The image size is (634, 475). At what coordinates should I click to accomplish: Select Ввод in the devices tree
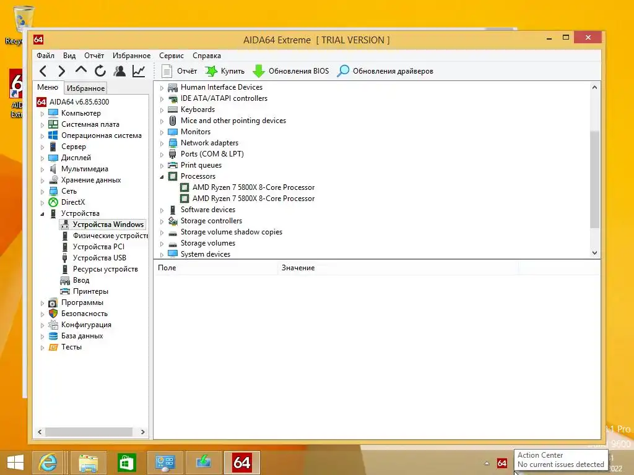click(81, 280)
